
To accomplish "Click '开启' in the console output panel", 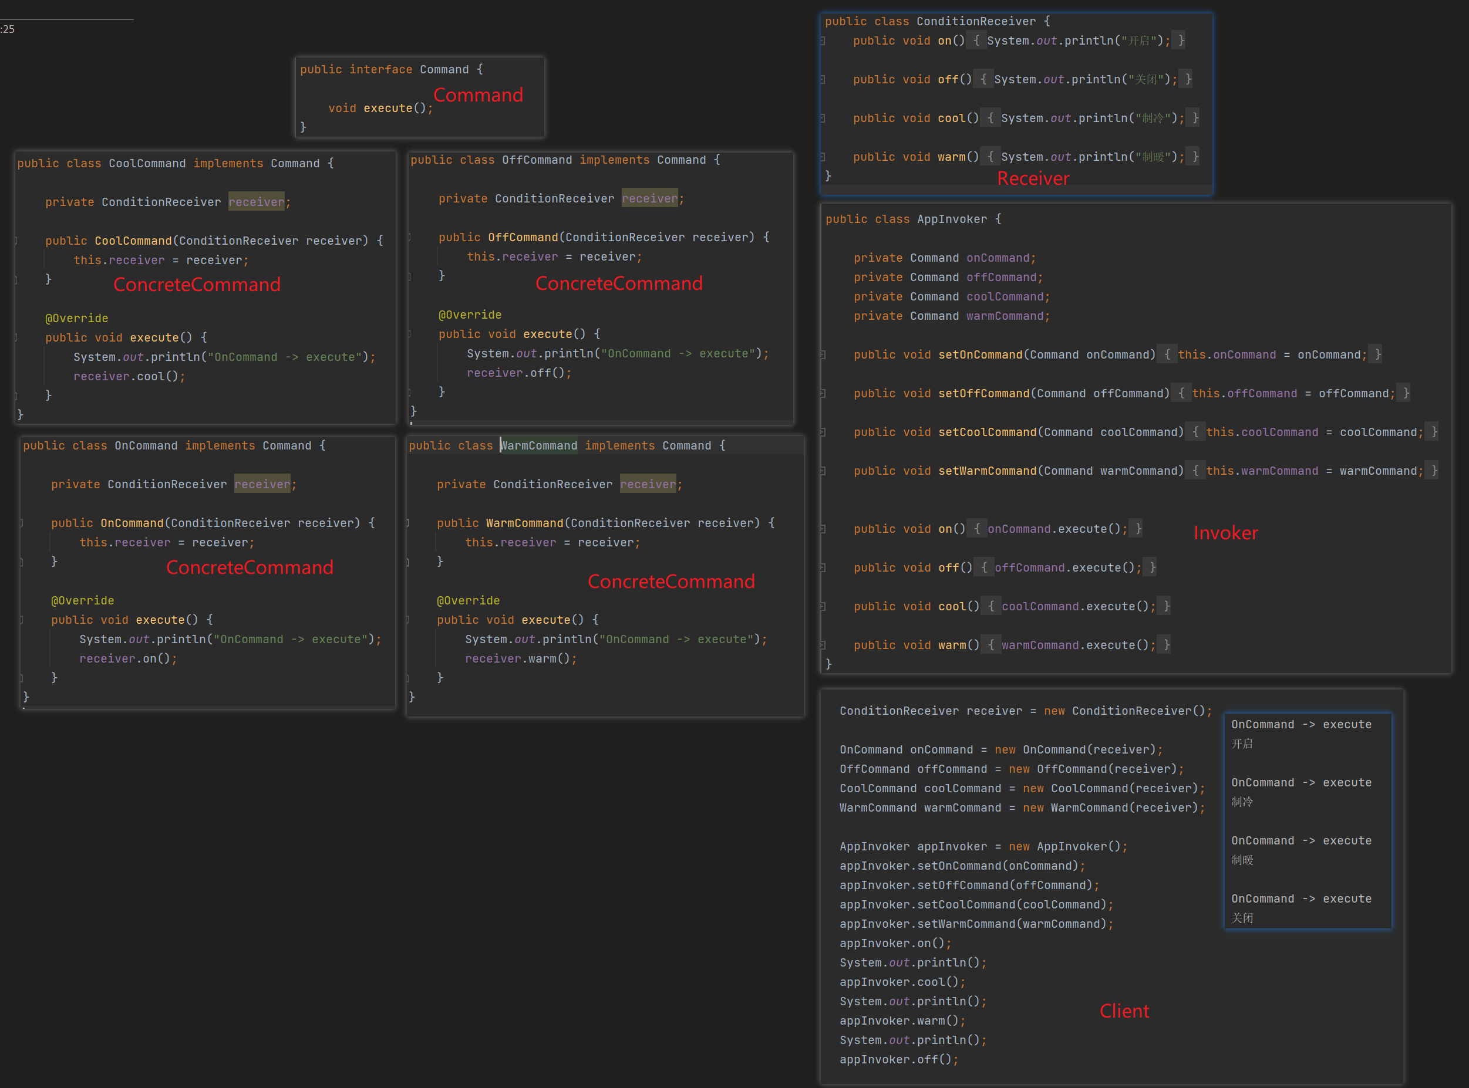I will (1242, 744).
